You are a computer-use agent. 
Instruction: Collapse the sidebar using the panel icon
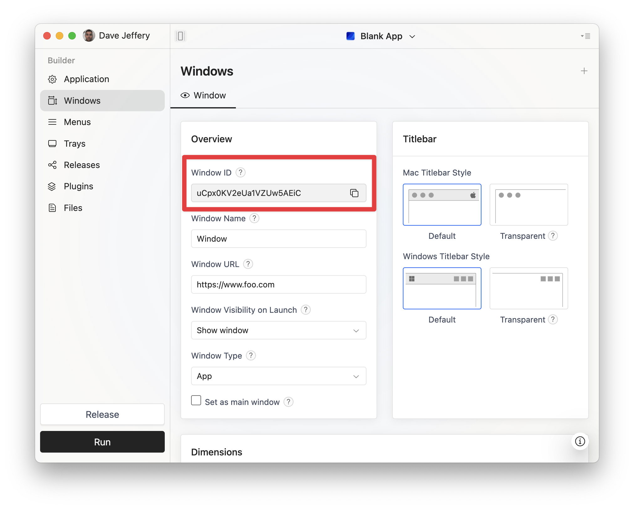[181, 36]
